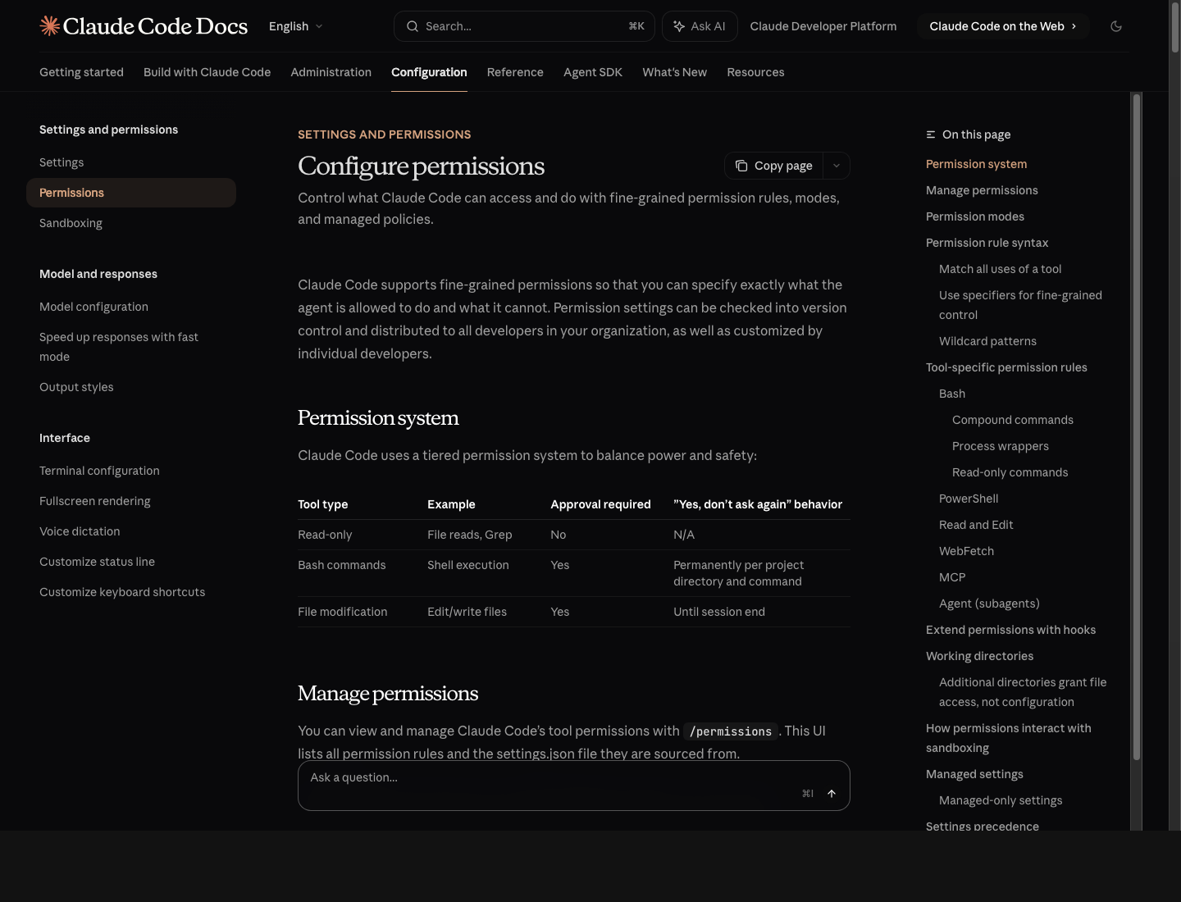This screenshot has width=1181, height=902.
Task: Open the Output styles page
Action: 131,387
